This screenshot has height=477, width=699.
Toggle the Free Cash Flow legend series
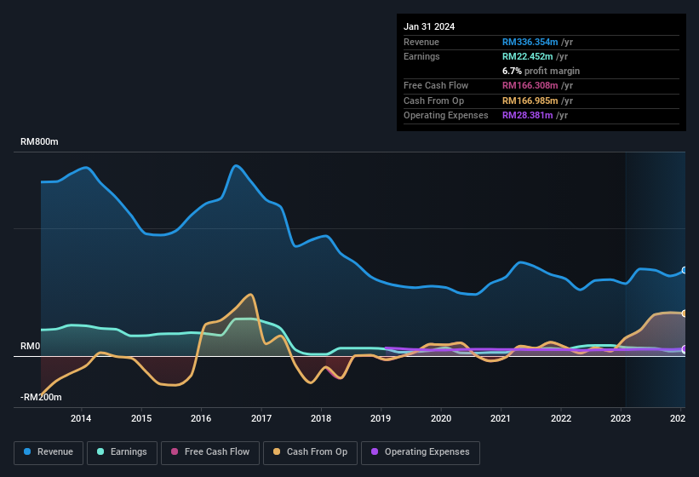coord(208,451)
